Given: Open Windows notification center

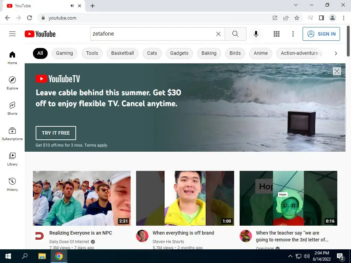Looking at the screenshot, I should point(340,256).
